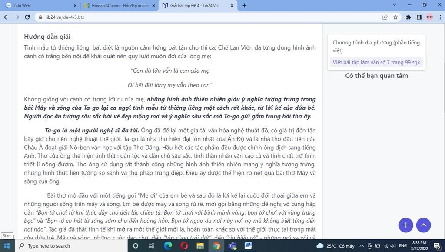Click the site lock icon
Viewport: 445px width, 252px height.
pyautogui.click(x=40, y=17)
